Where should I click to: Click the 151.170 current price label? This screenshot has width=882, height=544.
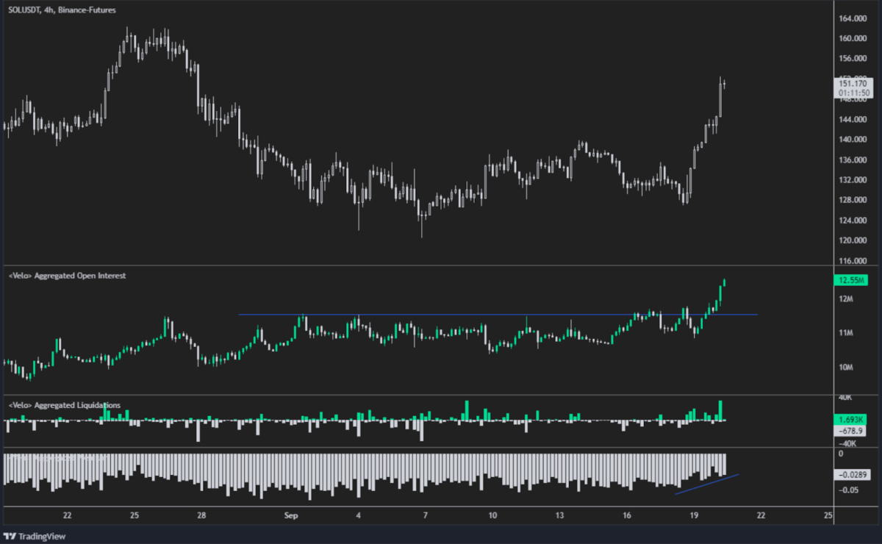tap(854, 84)
